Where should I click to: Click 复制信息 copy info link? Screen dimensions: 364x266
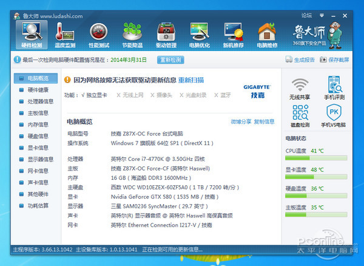click(x=264, y=121)
